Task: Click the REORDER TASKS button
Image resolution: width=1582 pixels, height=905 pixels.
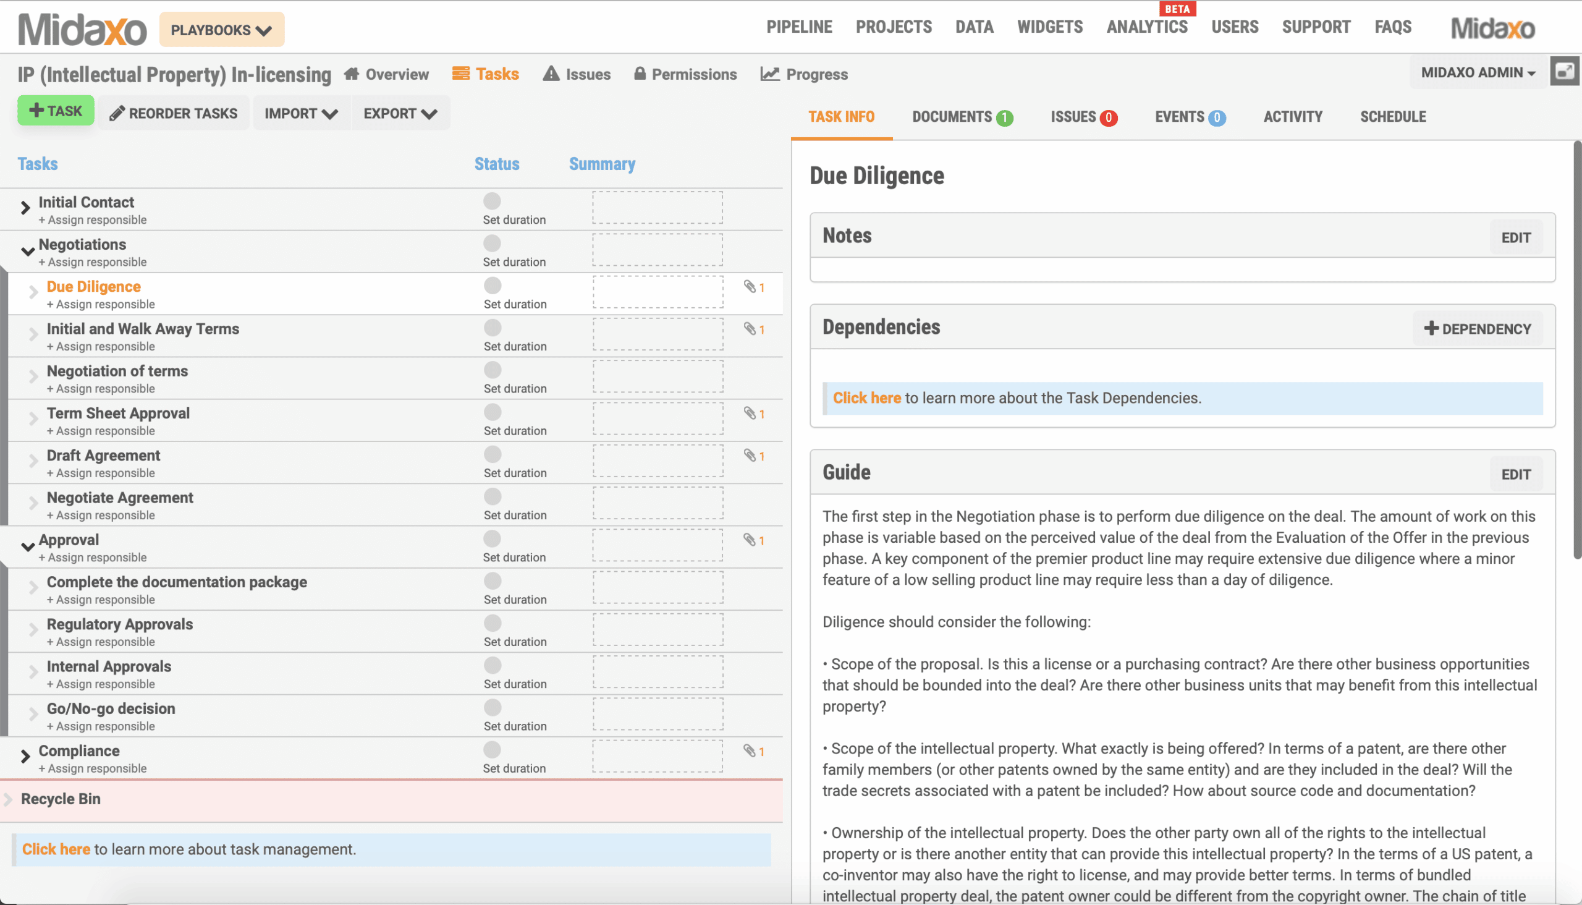Action: click(174, 113)
